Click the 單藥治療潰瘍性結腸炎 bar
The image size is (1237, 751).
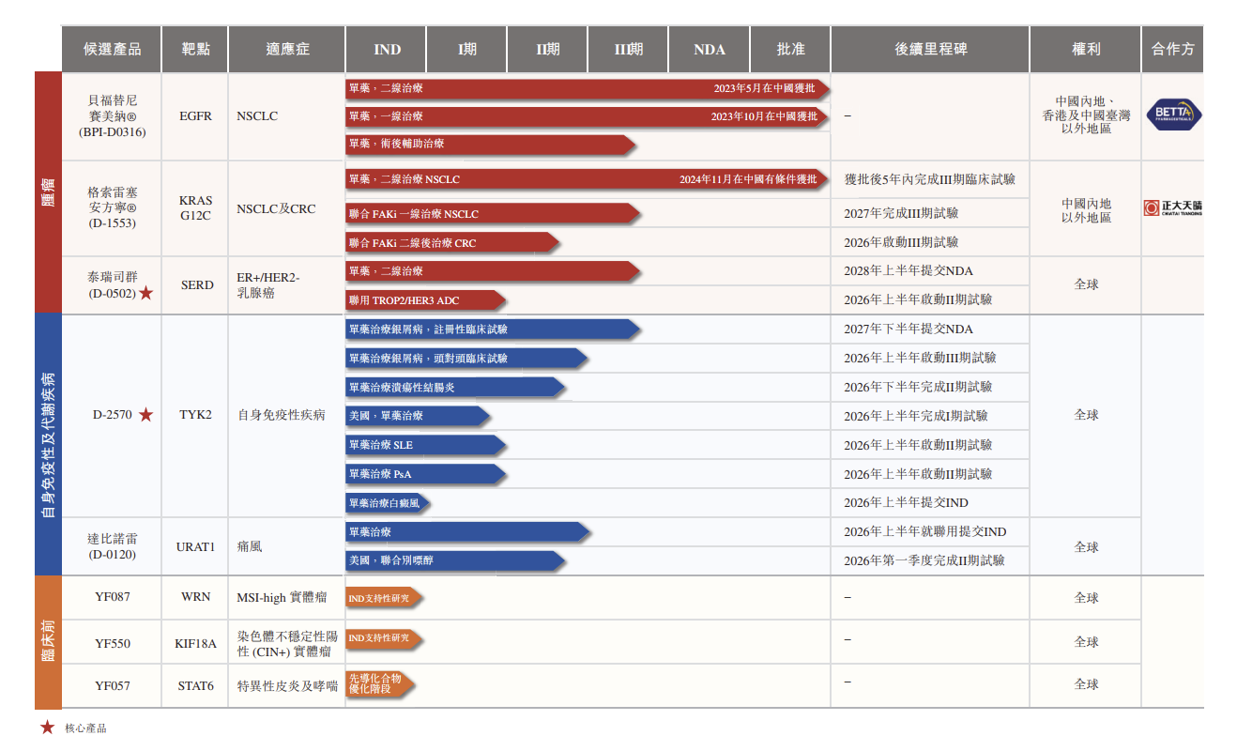click(x=456, y=387)
